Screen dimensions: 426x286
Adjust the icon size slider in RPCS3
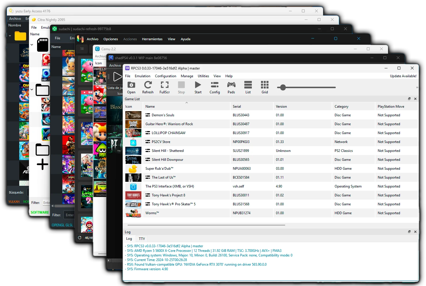[x=306, y=87]
